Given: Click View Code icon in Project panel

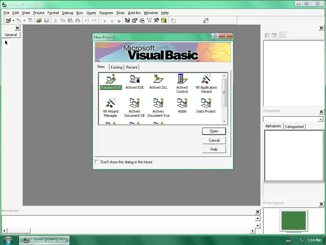Looking at the screenshot, I should coord(267,35).
